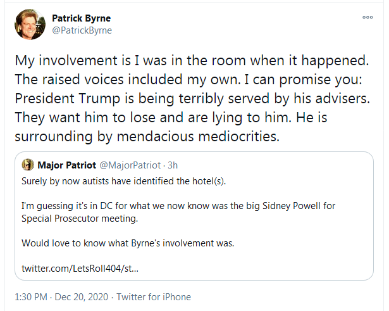Click the 1:30 PM tweet timestamp
Screen dimensions: 389x311
(29, 297)
